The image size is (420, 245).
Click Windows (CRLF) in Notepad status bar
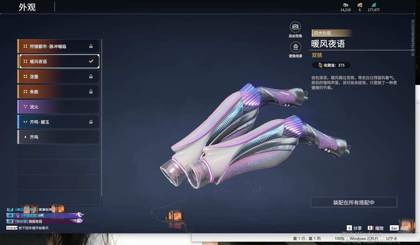(364, 239)
